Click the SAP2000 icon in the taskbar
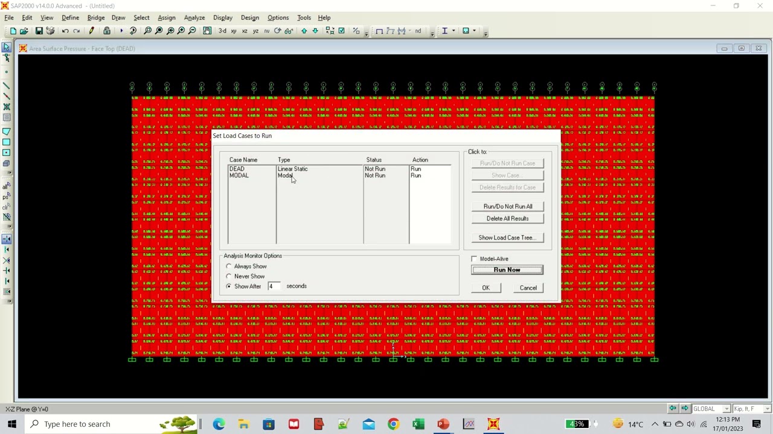 click(493, 424)
